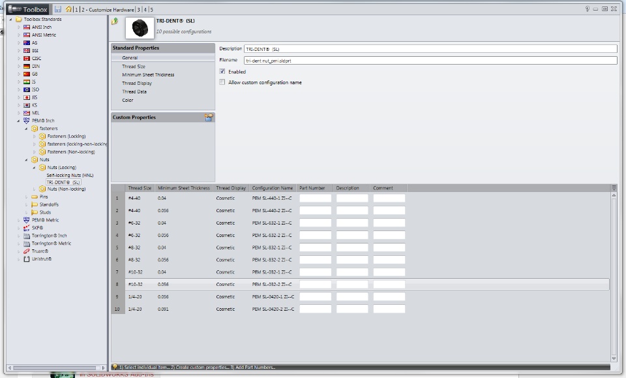Select row 8 header in table
626x378 pixels.
(x=117, y=285)
